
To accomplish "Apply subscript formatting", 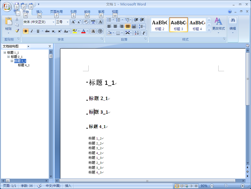I will click(53, 31).
